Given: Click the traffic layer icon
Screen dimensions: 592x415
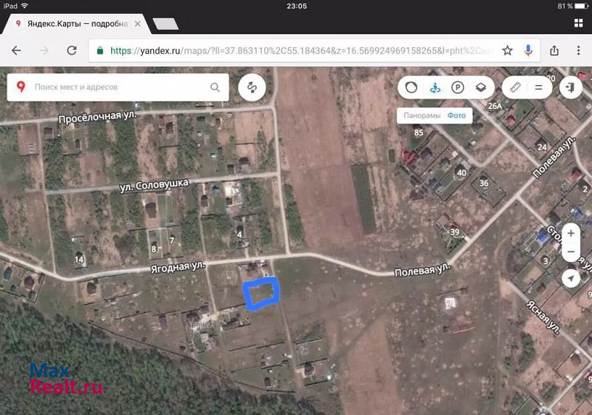Looking at the screenshot, I should pos(411,87).
